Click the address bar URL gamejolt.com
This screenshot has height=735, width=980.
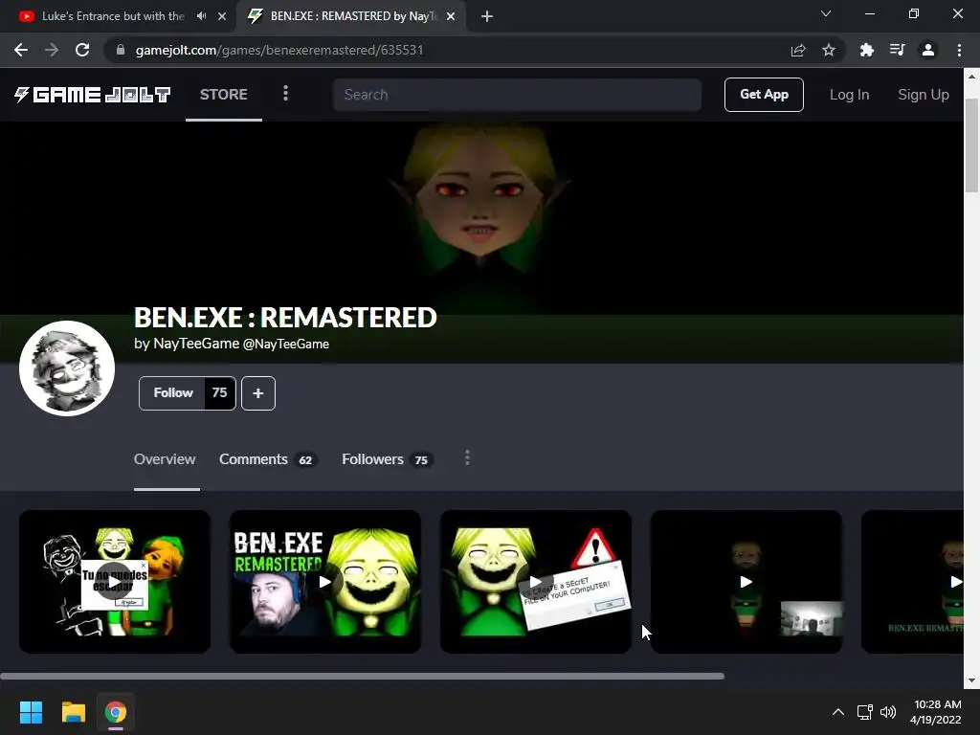point(279,50)
